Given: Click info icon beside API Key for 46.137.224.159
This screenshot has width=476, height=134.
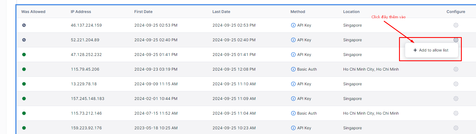Looking at the screenshot, I should [x=293, y=25].
